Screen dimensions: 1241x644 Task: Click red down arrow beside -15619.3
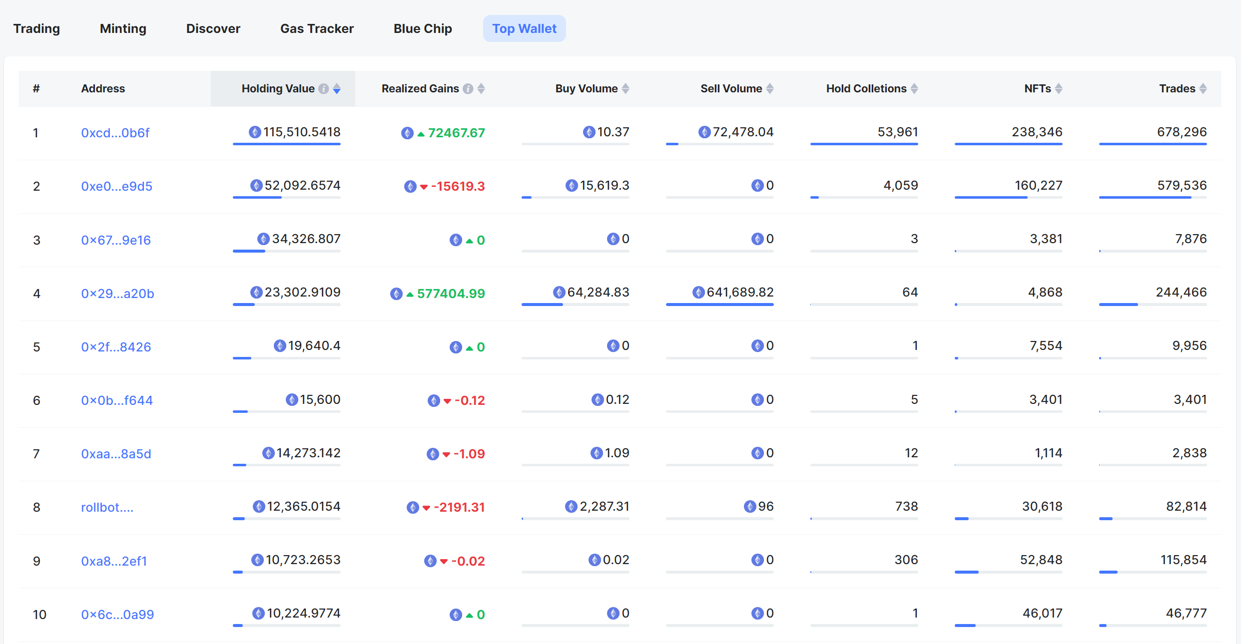424,187
